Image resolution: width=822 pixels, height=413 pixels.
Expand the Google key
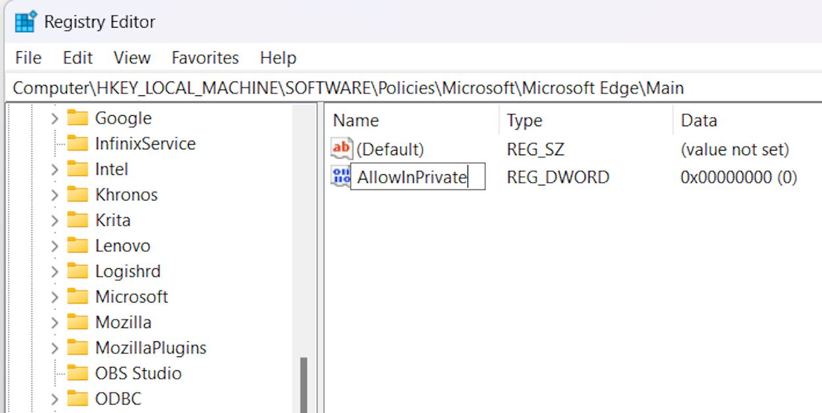[x=55, y=118]
